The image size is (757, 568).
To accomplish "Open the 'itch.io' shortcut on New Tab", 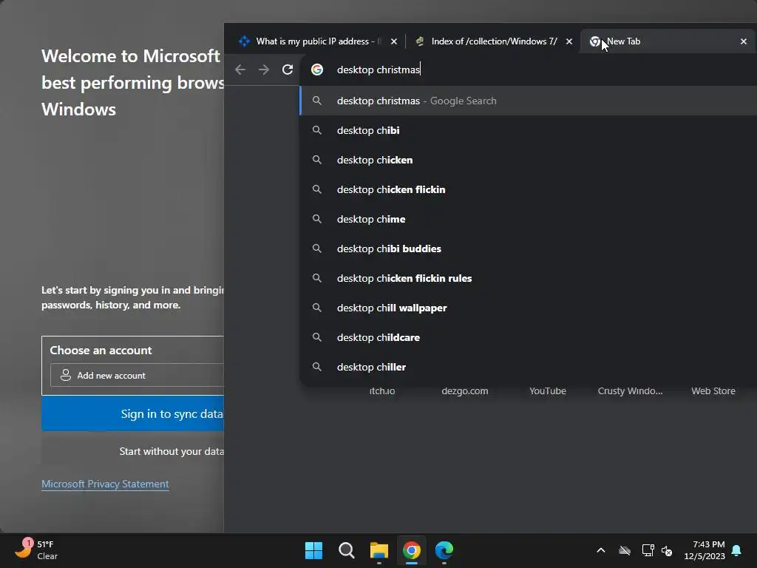I will click(x=382, y=390).
